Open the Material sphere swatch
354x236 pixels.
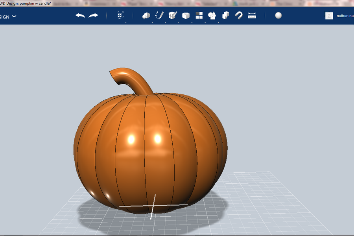278,16
